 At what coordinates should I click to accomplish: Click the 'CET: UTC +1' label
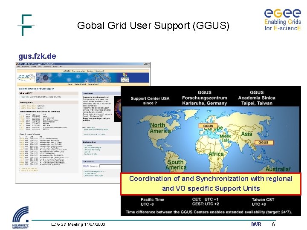pyautogui.click(x=205, y=199)
